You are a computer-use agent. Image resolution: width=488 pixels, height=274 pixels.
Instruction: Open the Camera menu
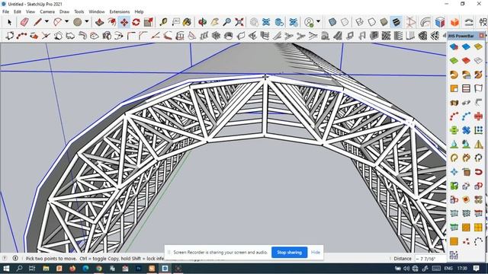point(47,11)
